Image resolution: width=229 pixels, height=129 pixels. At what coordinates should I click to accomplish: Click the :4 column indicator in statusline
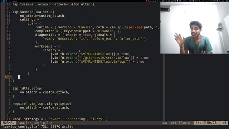[x=224, y=123]
